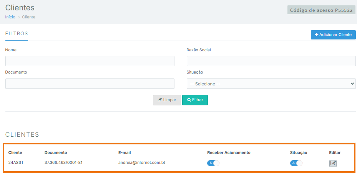Click into the Documento filter field
Viewport: 357px width, 175px height.
click(90, 84)
